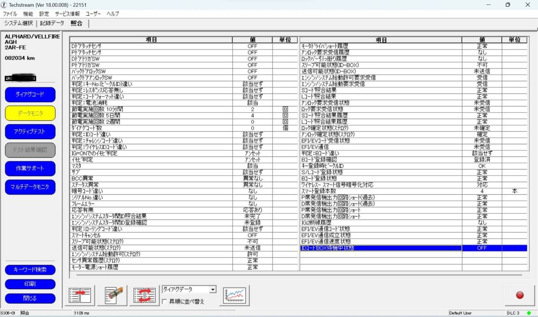Screen dimensions: 538x317
Task: Open the マルチデータモニタ button
Action: point(30,187)
